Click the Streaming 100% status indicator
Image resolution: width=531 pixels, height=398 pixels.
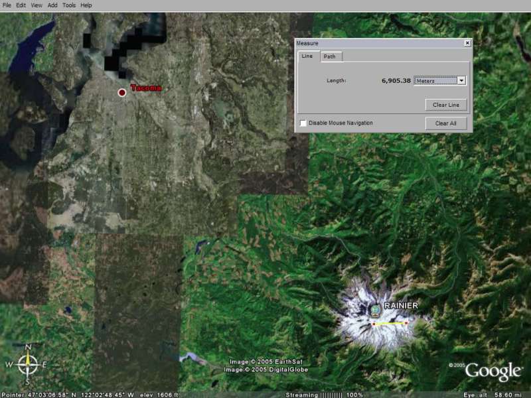point(324,395)
